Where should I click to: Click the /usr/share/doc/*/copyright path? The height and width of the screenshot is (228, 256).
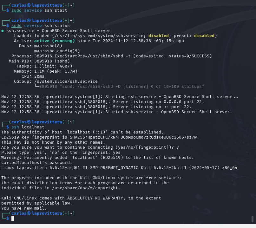coord(85,188)
